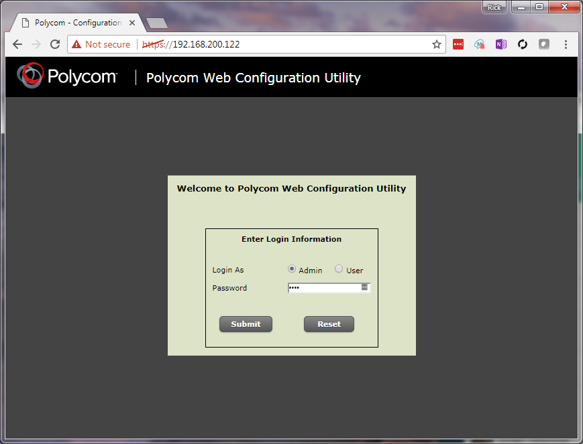This screenshot has width=583, height=444.
Task: Click the browser forward arrow
Action: (36, 45)
